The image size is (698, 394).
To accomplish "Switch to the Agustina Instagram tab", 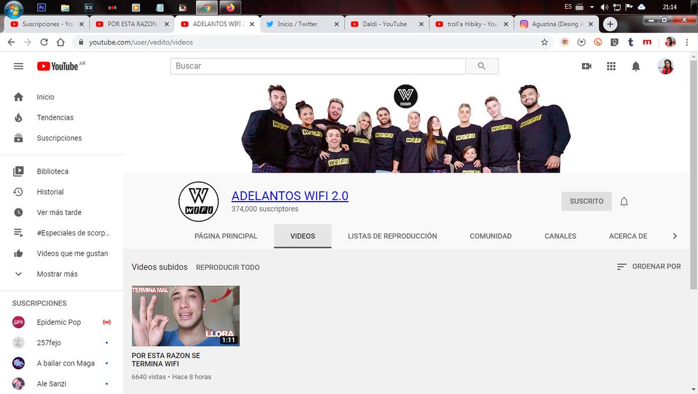I will click(x=557, y=24).
